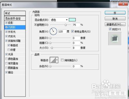Screen dimensions: 129x99
Task: Click the 距离 distance slider handle
Action: click(50, 38)
